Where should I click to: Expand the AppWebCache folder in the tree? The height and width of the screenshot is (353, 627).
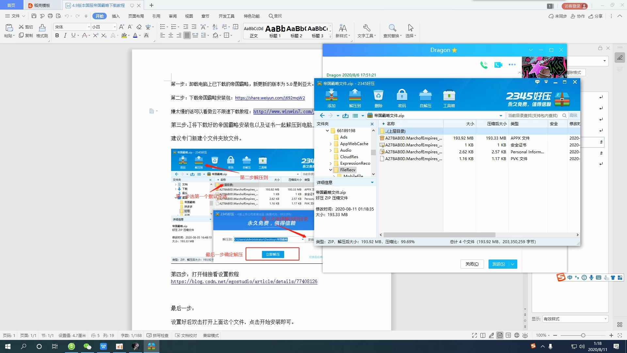(330, 144)
